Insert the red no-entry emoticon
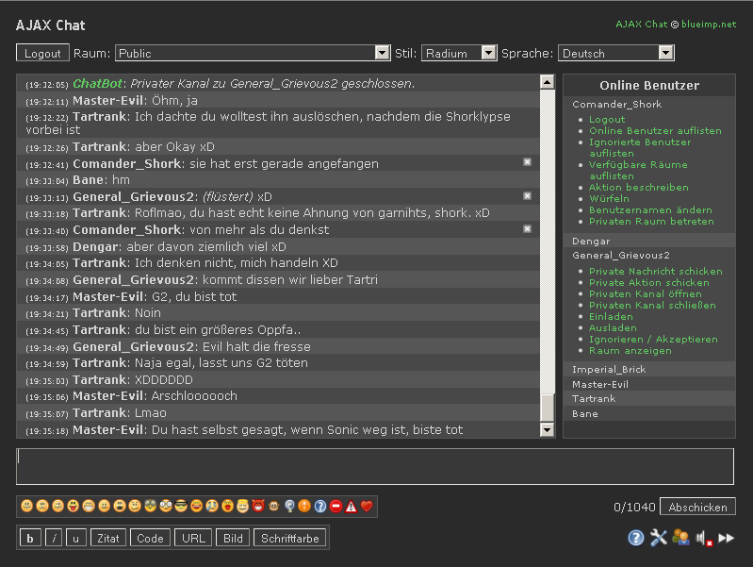 pos(336,506)
